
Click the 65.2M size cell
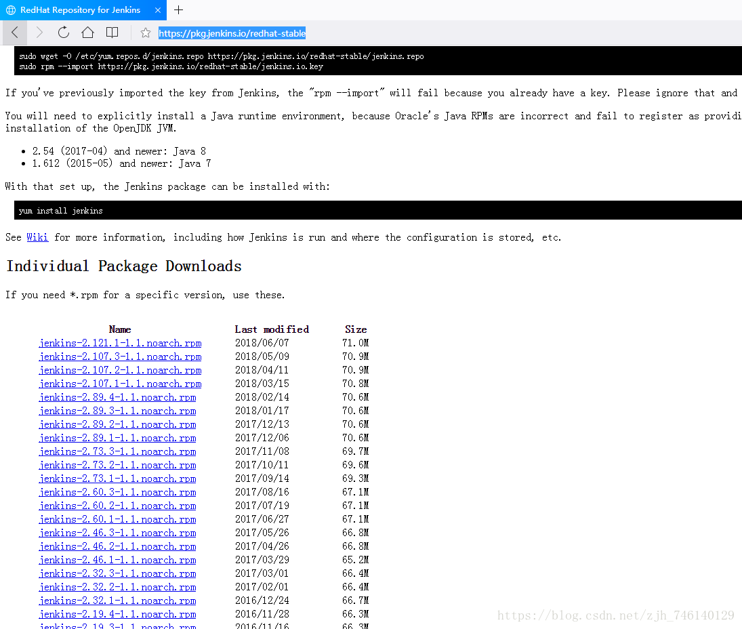click(355, 560)
